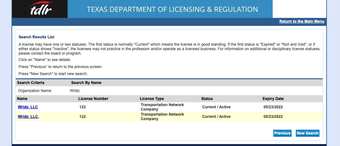Select the License Type column header
Viewport: 340px width, 146px height.
click(x=152, y=99)
